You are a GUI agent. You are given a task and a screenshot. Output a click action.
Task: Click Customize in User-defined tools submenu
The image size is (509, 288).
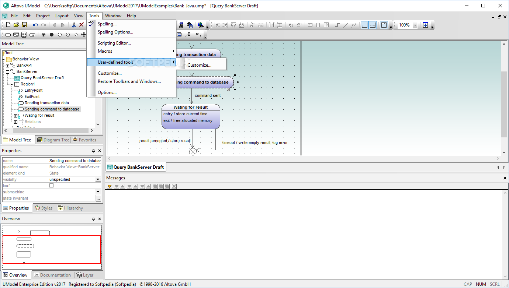(199, 65)
